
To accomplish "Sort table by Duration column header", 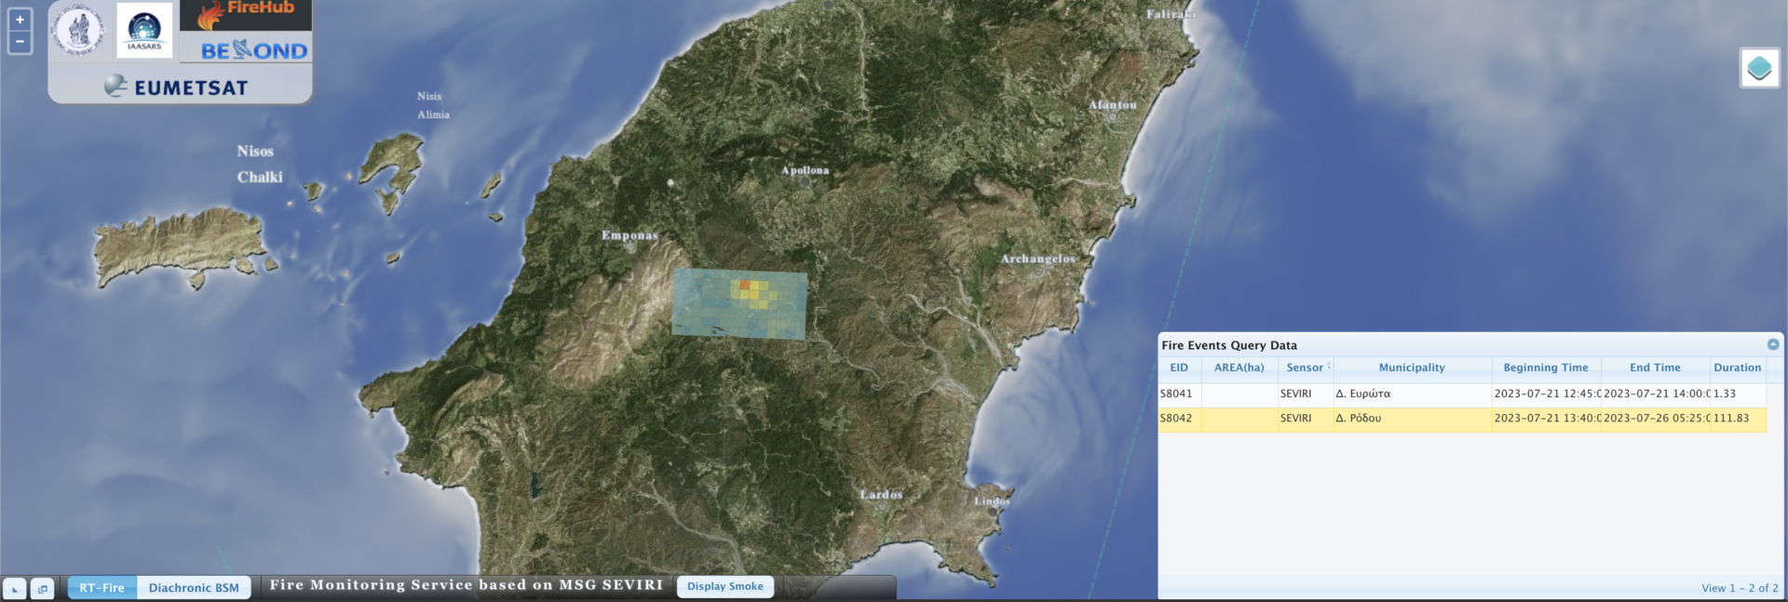I will pyautogui.click(x=1737, y=368).
